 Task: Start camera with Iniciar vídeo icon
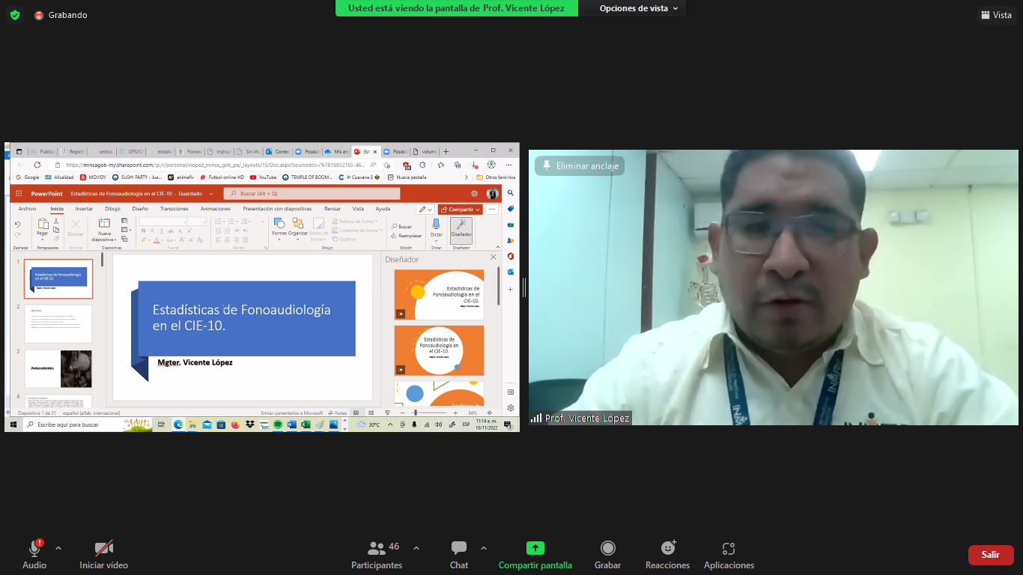click(x=104, y=549)
